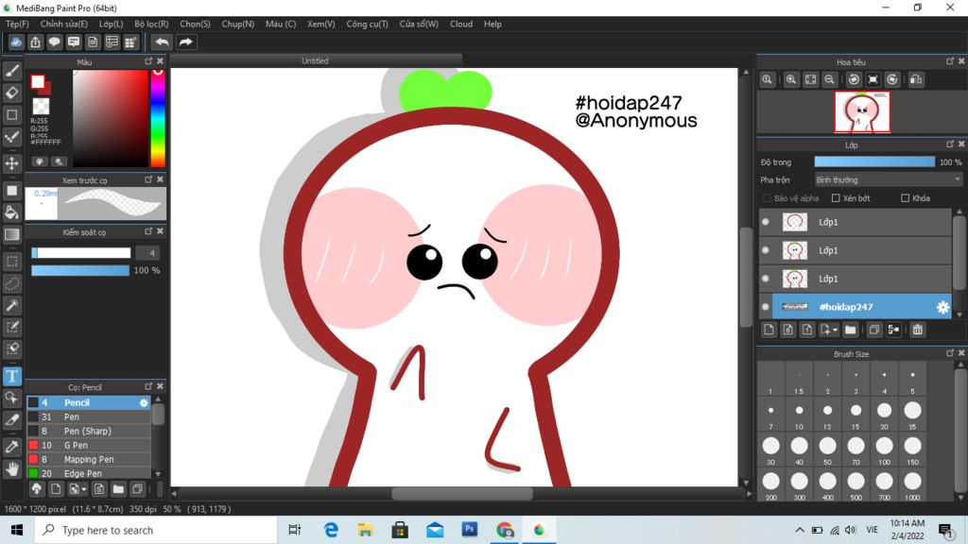The image size is (968, 544).
Task: Create a new layer folder
Action: [x=850, y=330]
